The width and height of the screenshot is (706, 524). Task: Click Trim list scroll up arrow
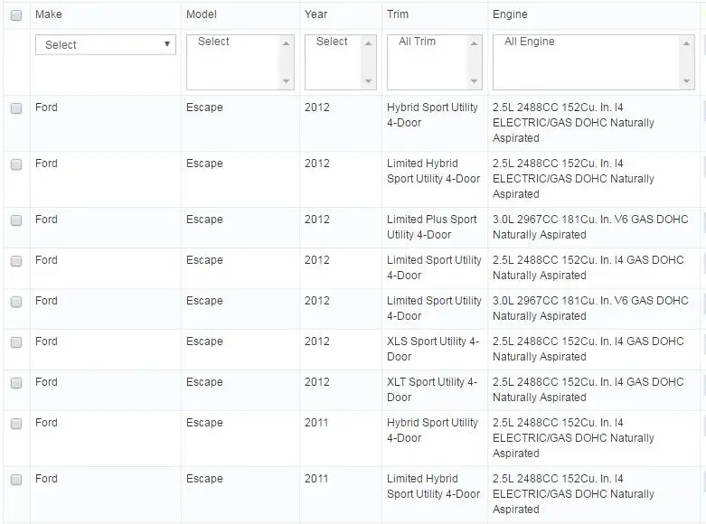click(474, 43)
